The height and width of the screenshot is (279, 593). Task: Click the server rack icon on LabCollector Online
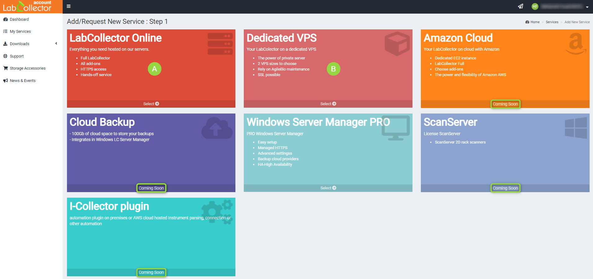(x=220, y=44)
